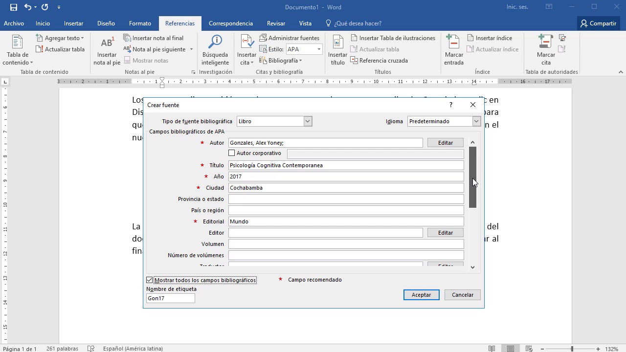Screen dimensions: 626x352
Task: Switch to Web Layout view icon
Action: [529, 349]
